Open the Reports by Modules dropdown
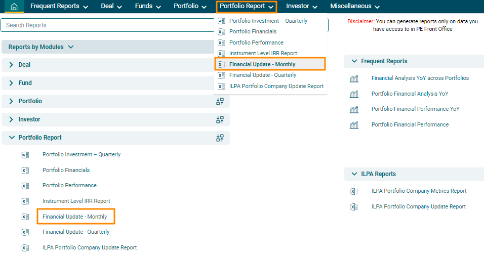The width and height of the screenshot is (484, 255). 42,47
